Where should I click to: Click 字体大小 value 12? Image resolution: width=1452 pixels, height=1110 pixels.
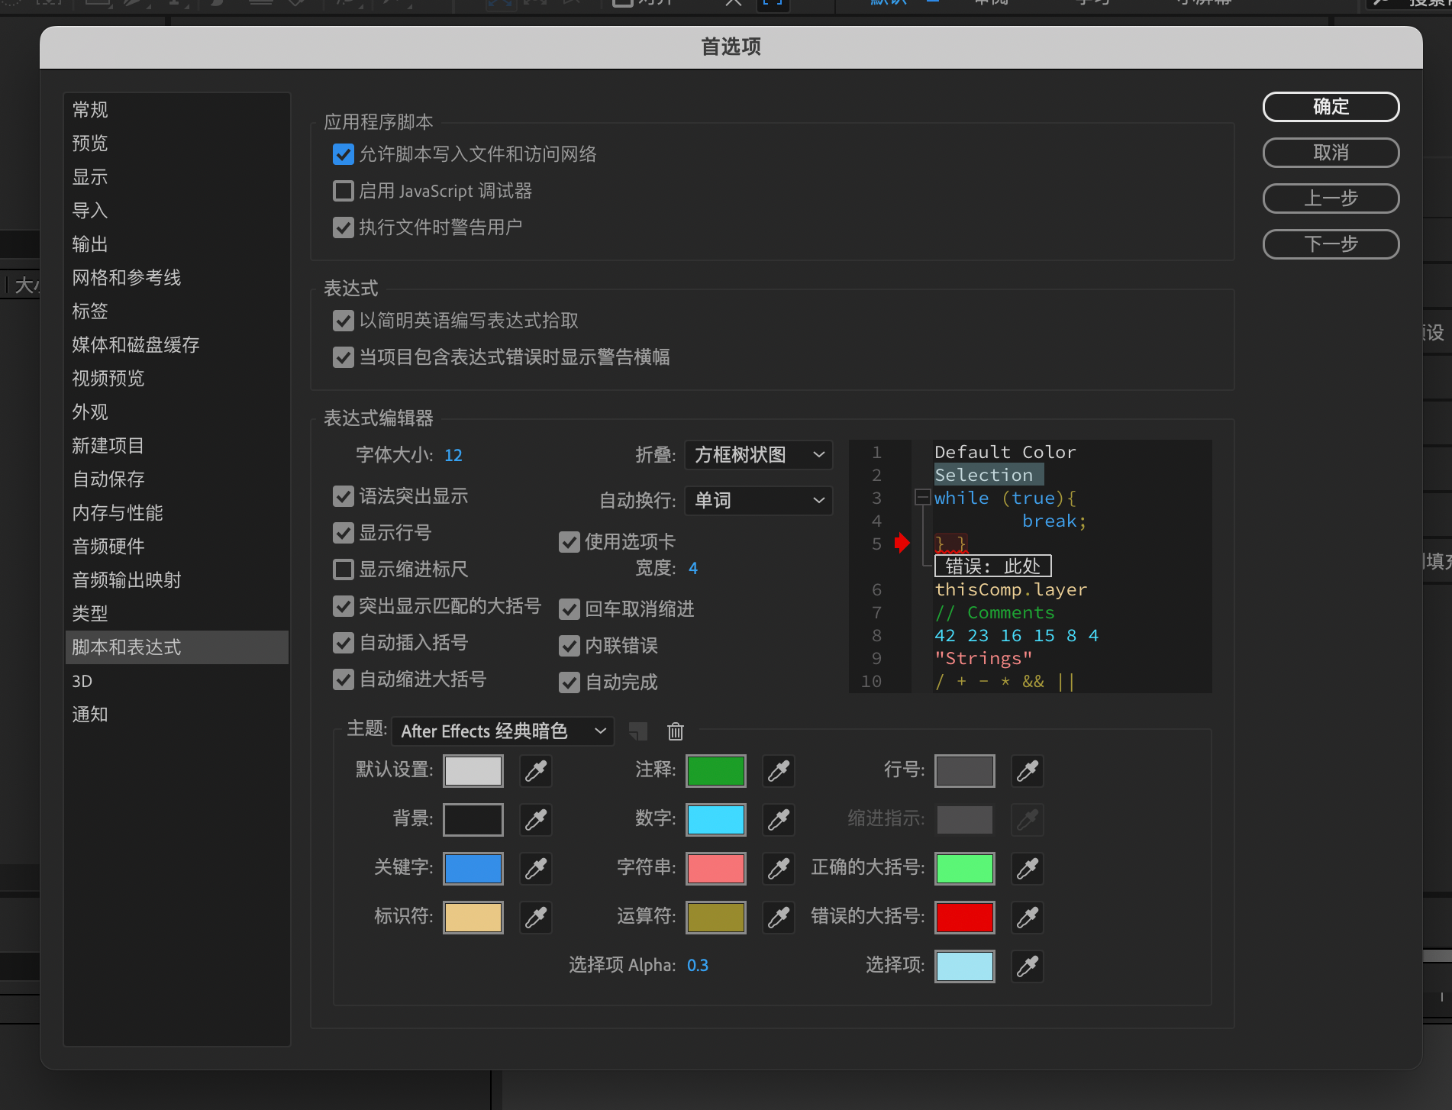pyautogui.click(x=453, y=456)
